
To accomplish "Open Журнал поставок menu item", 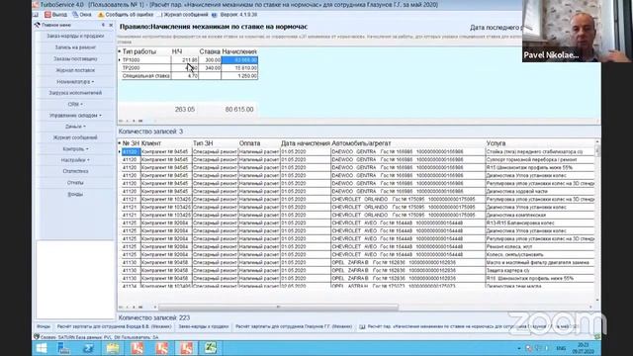I will (x=75, y=70).
